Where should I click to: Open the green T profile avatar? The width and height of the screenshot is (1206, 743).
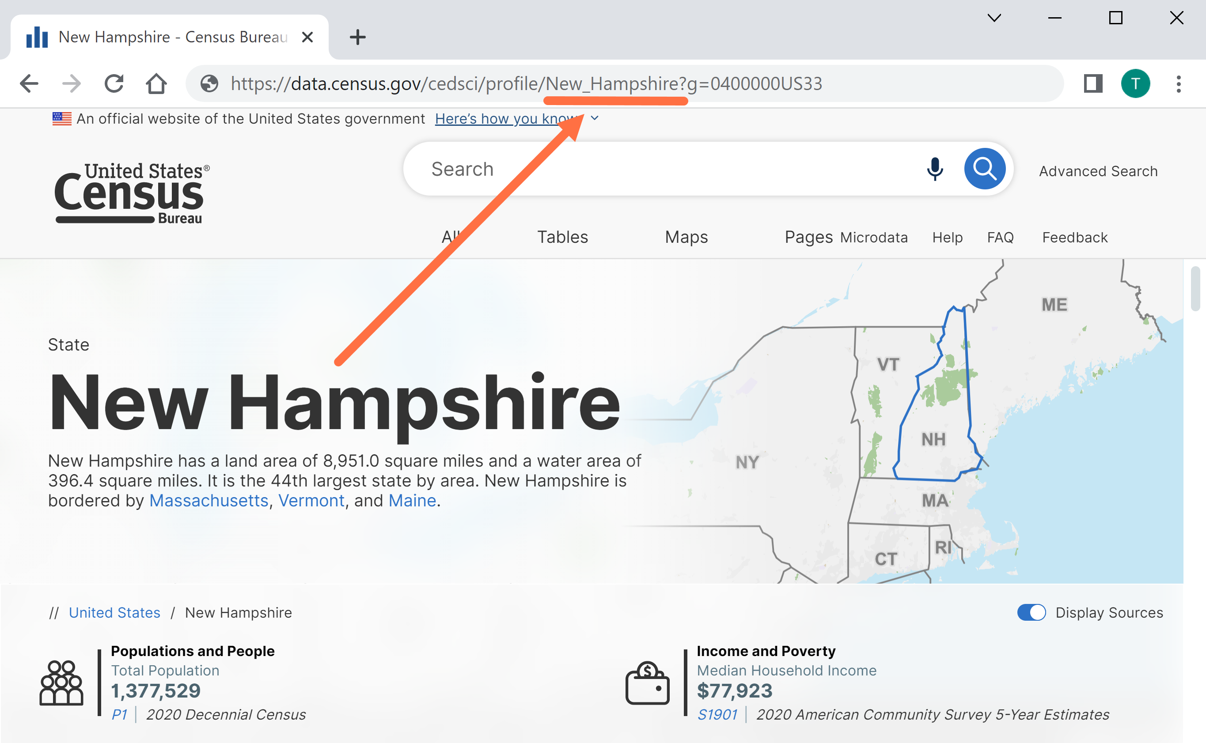tap(1135, 83)
